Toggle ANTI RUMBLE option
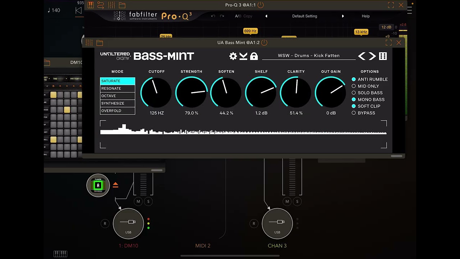Image resolution: width=460 pixels, height=259 pixels. tap(369, 79)
